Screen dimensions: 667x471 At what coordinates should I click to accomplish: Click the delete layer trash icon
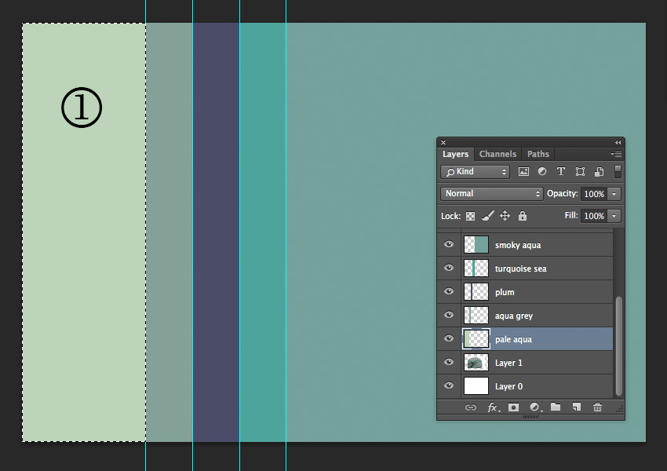(x=598, y=407)
